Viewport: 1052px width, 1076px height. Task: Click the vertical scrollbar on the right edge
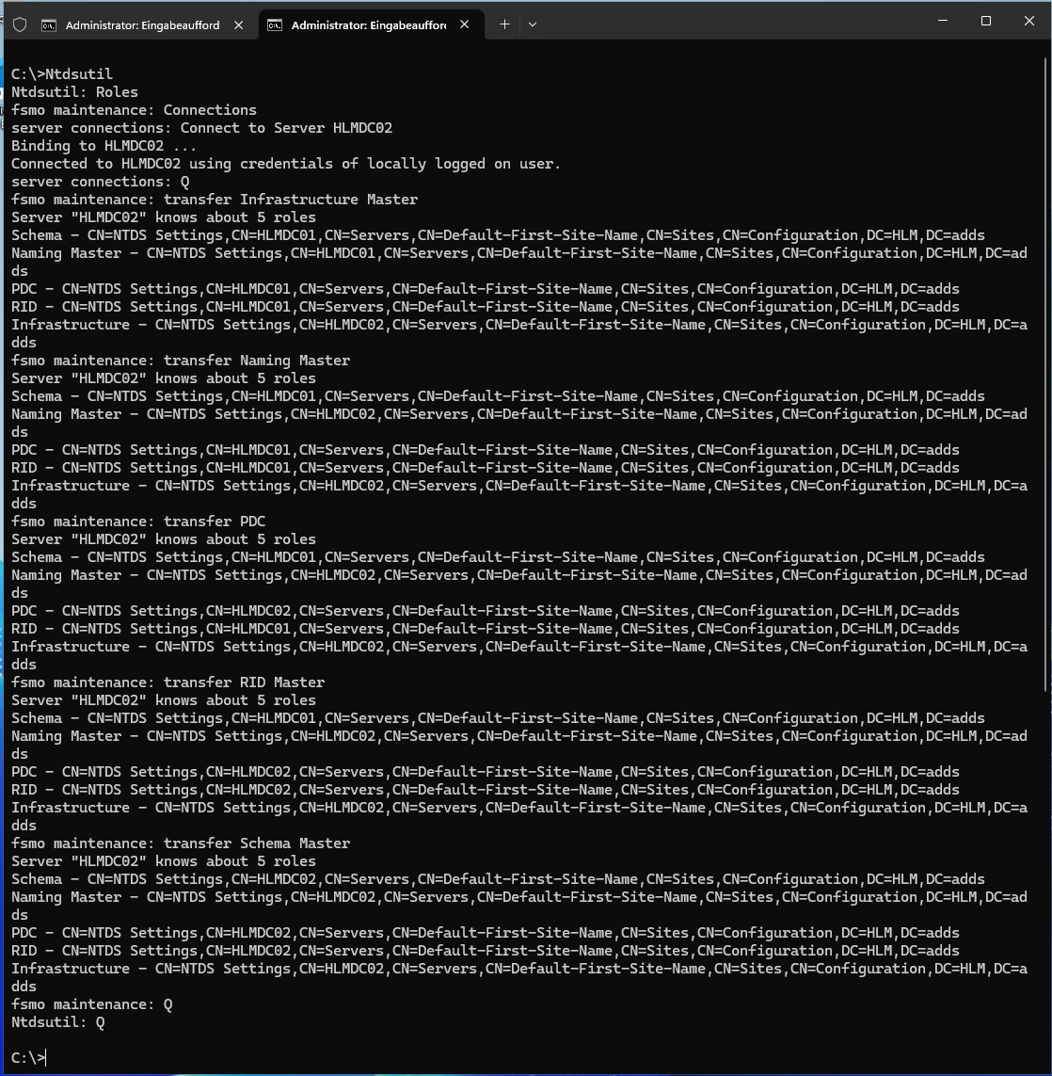[x=1046, y=377]
